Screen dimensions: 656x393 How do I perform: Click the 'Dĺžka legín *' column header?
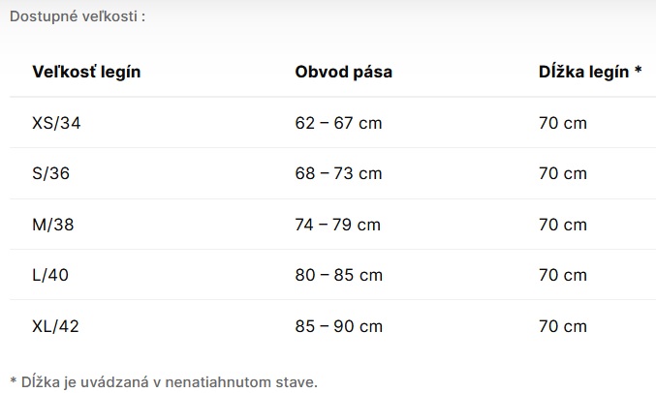590,73
